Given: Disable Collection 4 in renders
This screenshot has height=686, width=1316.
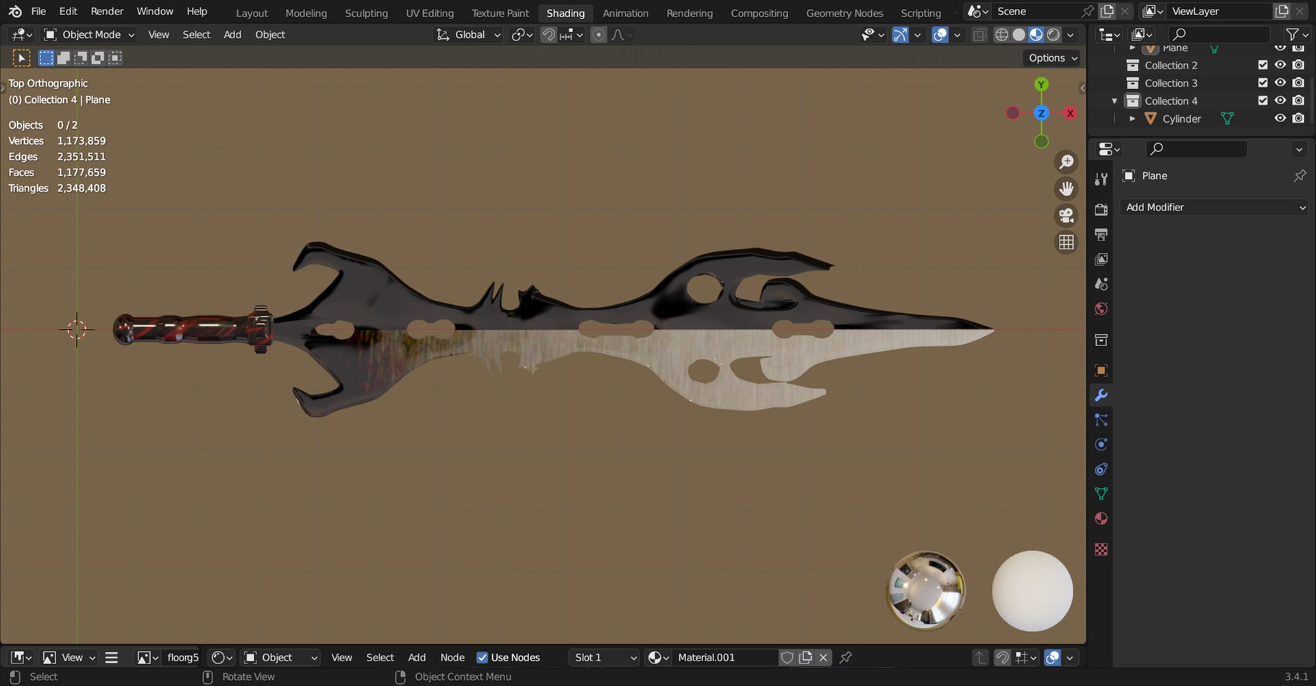Looking at the screenshot, I should [x=1298, y=101].
